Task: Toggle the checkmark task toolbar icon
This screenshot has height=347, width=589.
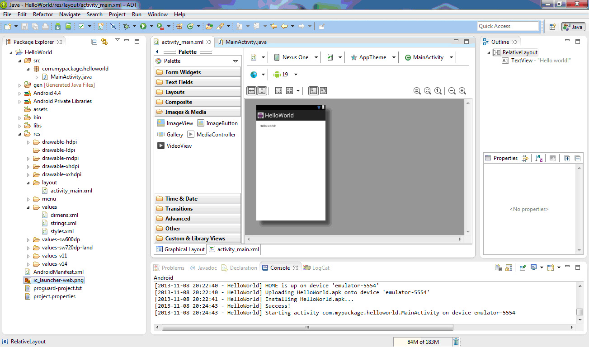Action: [x=81, y=26]
